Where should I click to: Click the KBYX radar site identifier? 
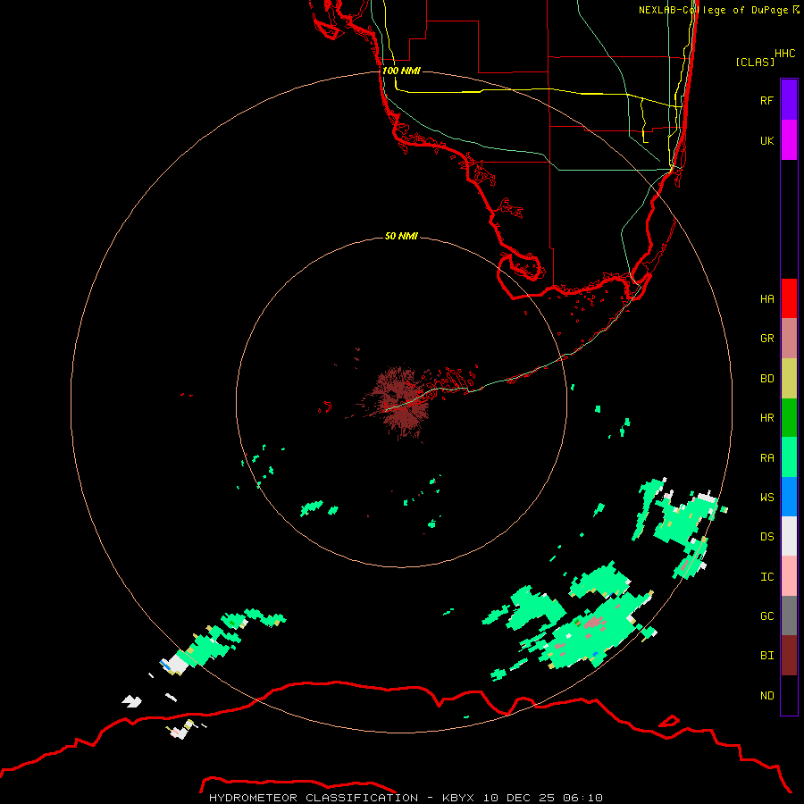pos(459,798)
